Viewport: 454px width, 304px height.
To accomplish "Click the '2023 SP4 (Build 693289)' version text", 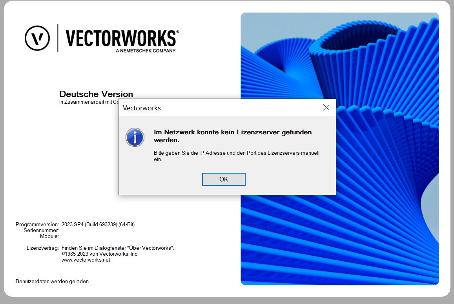I will coord(98,224).
